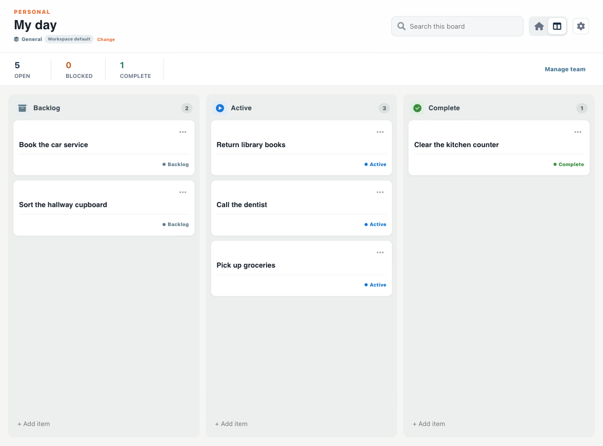This screenshot has height=446, width=603.
Task: Click Active status on Pick up groceries
Action: (x=375, y=285)
